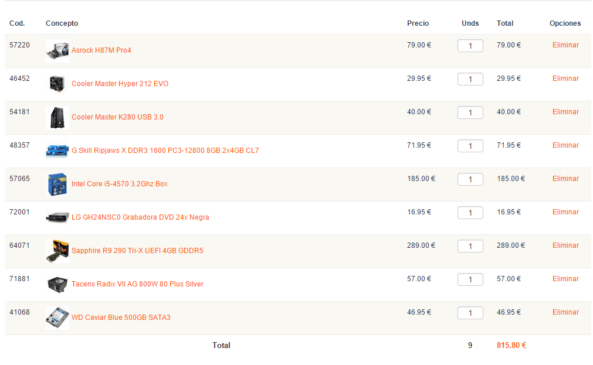Remove the LG GH24NSC0 DVD burner row
The image size is (593, 365).
coord(565,212)
